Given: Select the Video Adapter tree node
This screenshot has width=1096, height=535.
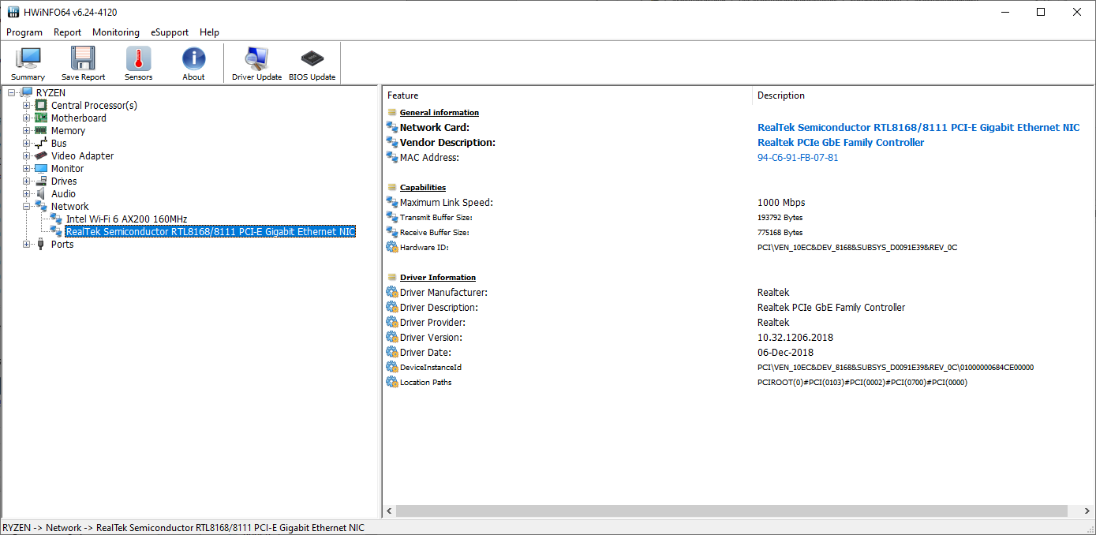Looking at the screenshot, I should [x=82, y=156].
